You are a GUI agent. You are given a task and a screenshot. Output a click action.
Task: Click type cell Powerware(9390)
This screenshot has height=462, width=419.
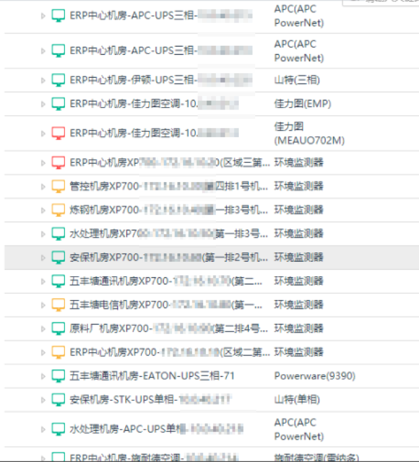coord(315,376)
